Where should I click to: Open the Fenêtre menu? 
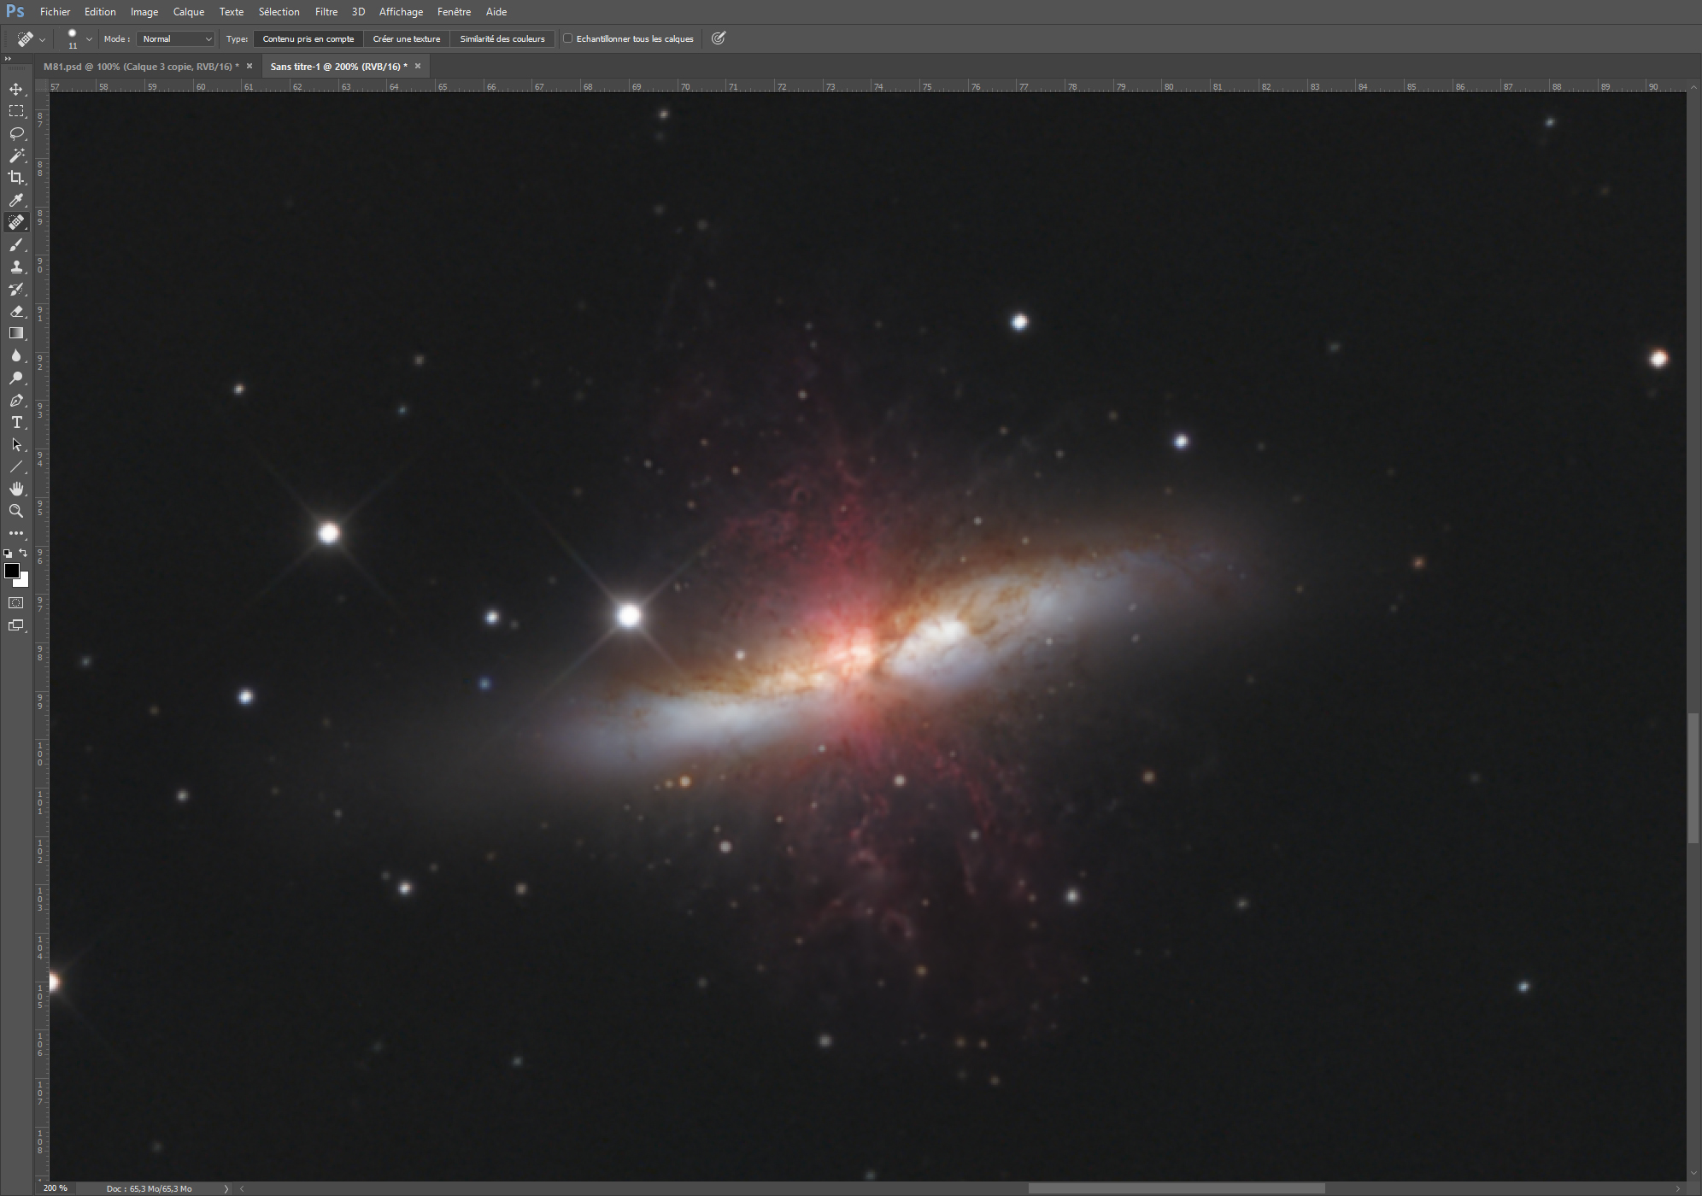[x=455, y=12]
